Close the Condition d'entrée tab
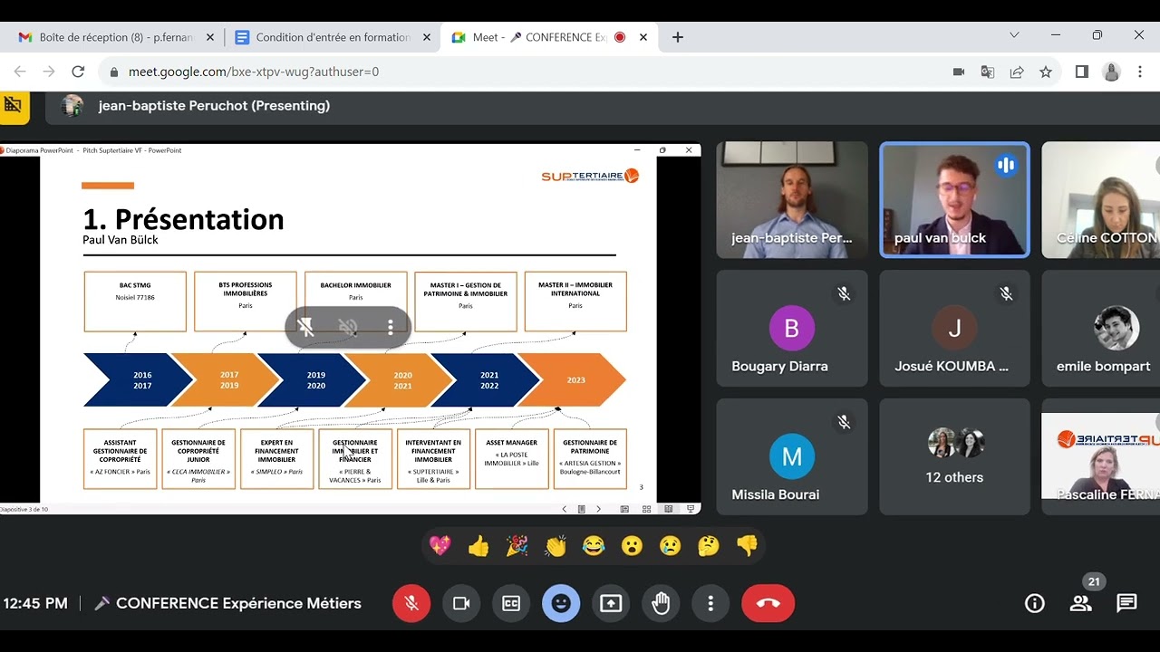Viewport: 1160px width, 652px height. pyautogui.click(x=427, y=37)
